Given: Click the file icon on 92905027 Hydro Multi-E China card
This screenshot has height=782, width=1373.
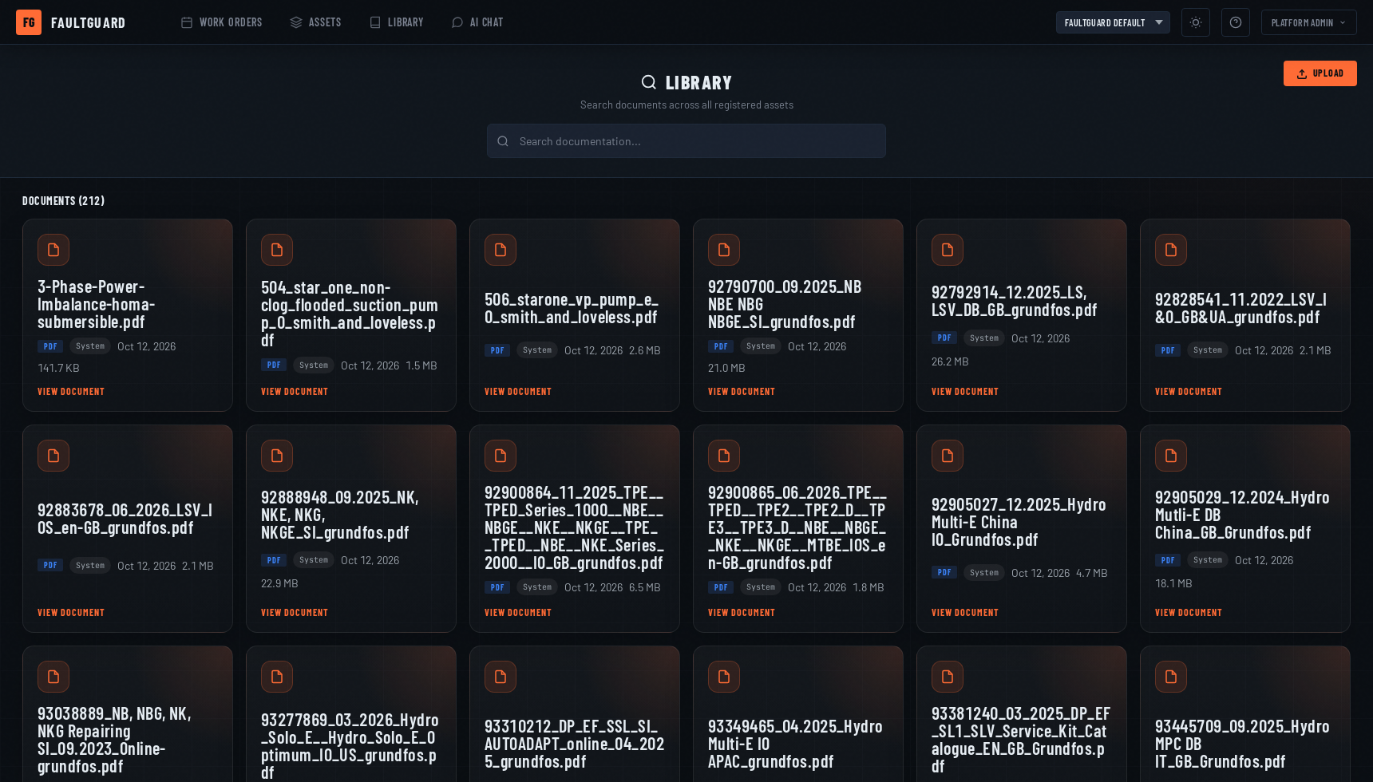Looking at the screenshot, I should 948,456.
